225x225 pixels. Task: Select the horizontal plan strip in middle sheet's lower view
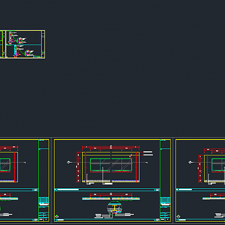point(111,199)
